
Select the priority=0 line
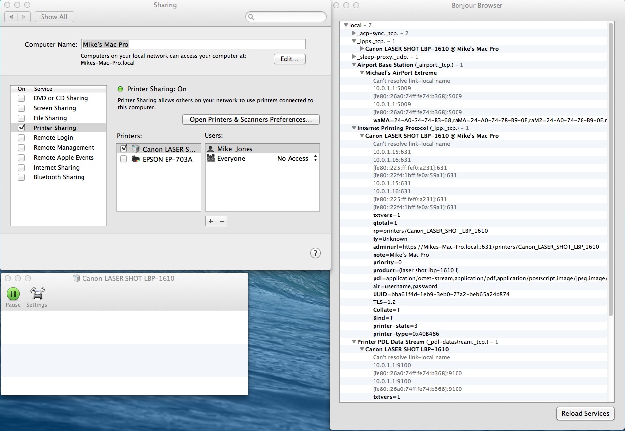click(387, 262)
